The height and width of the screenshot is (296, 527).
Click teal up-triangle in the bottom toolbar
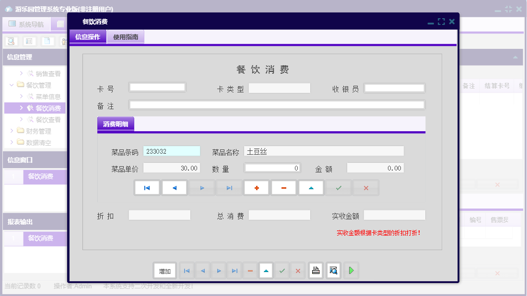tap(266, 271)
